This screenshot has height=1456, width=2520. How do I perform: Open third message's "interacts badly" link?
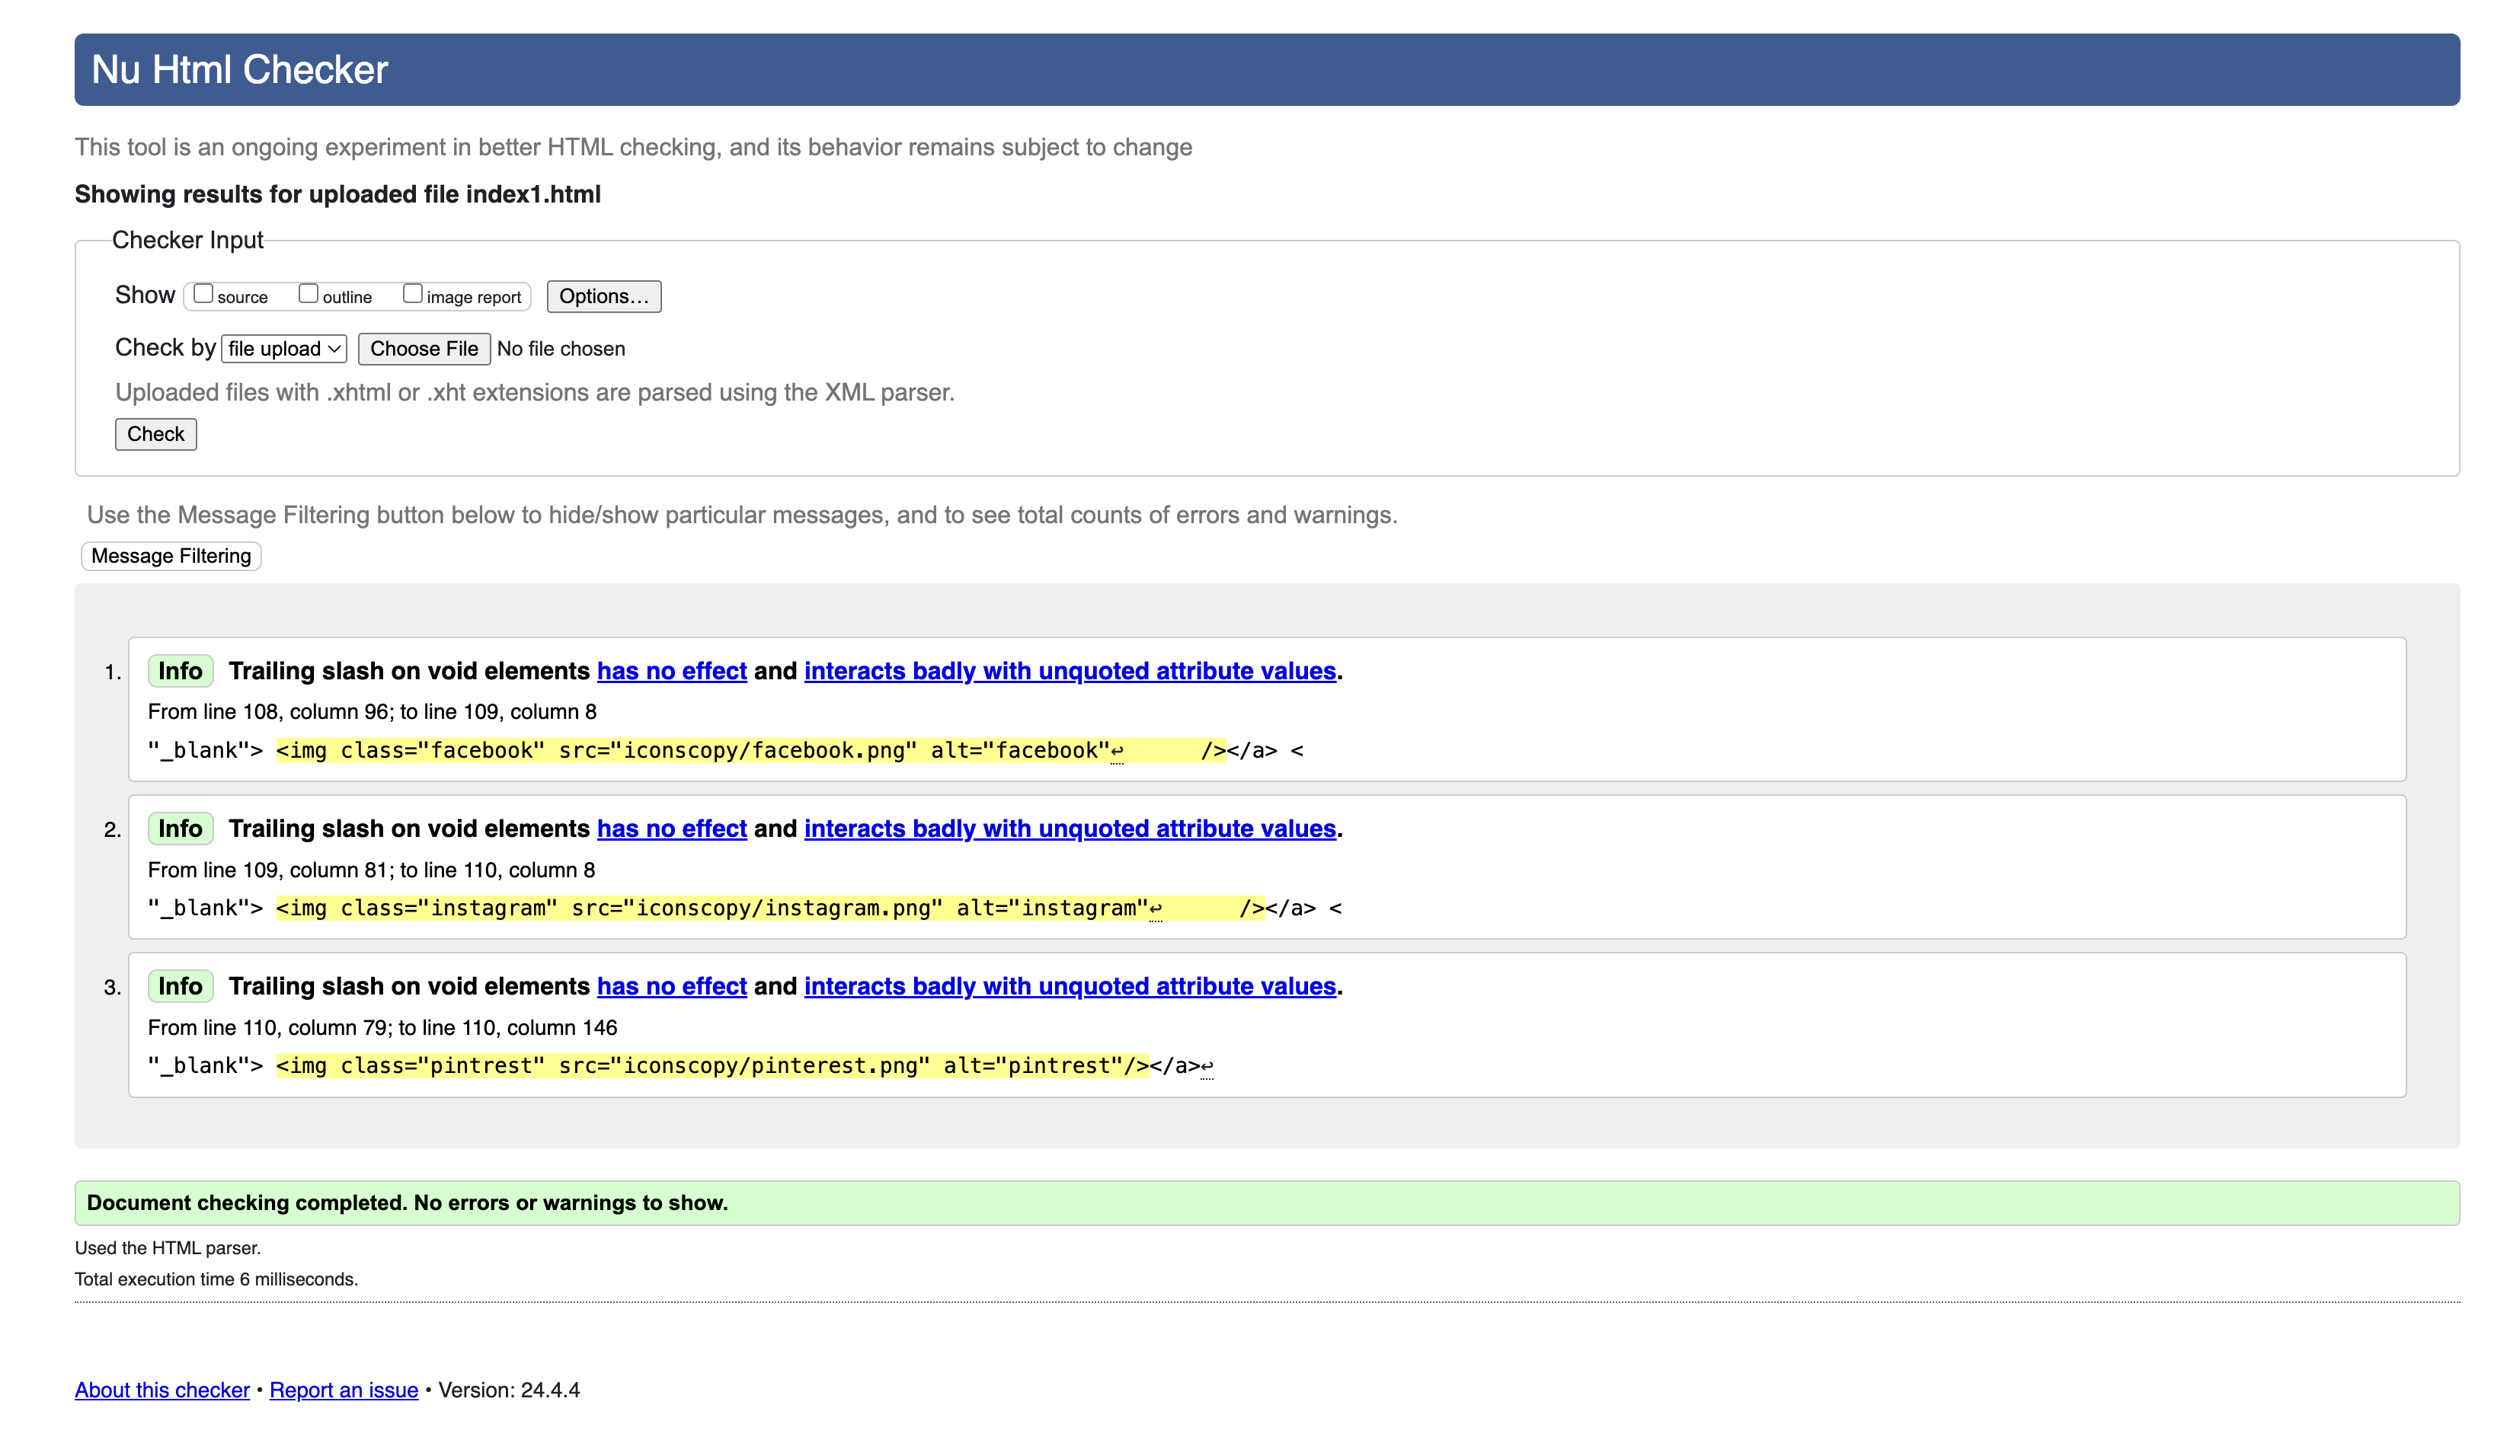[1069, 986]
